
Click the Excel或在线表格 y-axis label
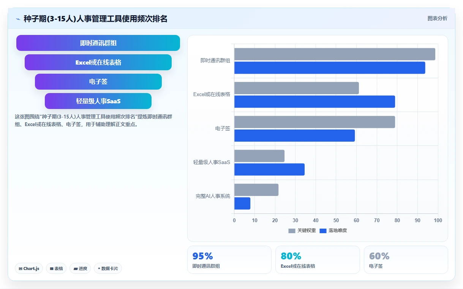pos(212,95)
